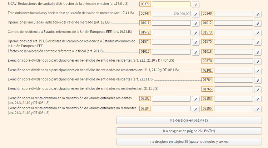Click the pencil button for field 01016
Viewport: 268px width, 148px height.
(x=258, y=52)
